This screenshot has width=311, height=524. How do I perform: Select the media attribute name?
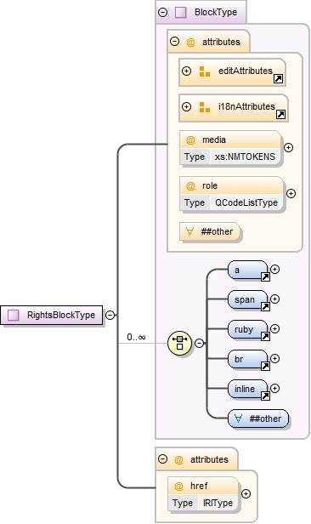(x=214, y=140)
